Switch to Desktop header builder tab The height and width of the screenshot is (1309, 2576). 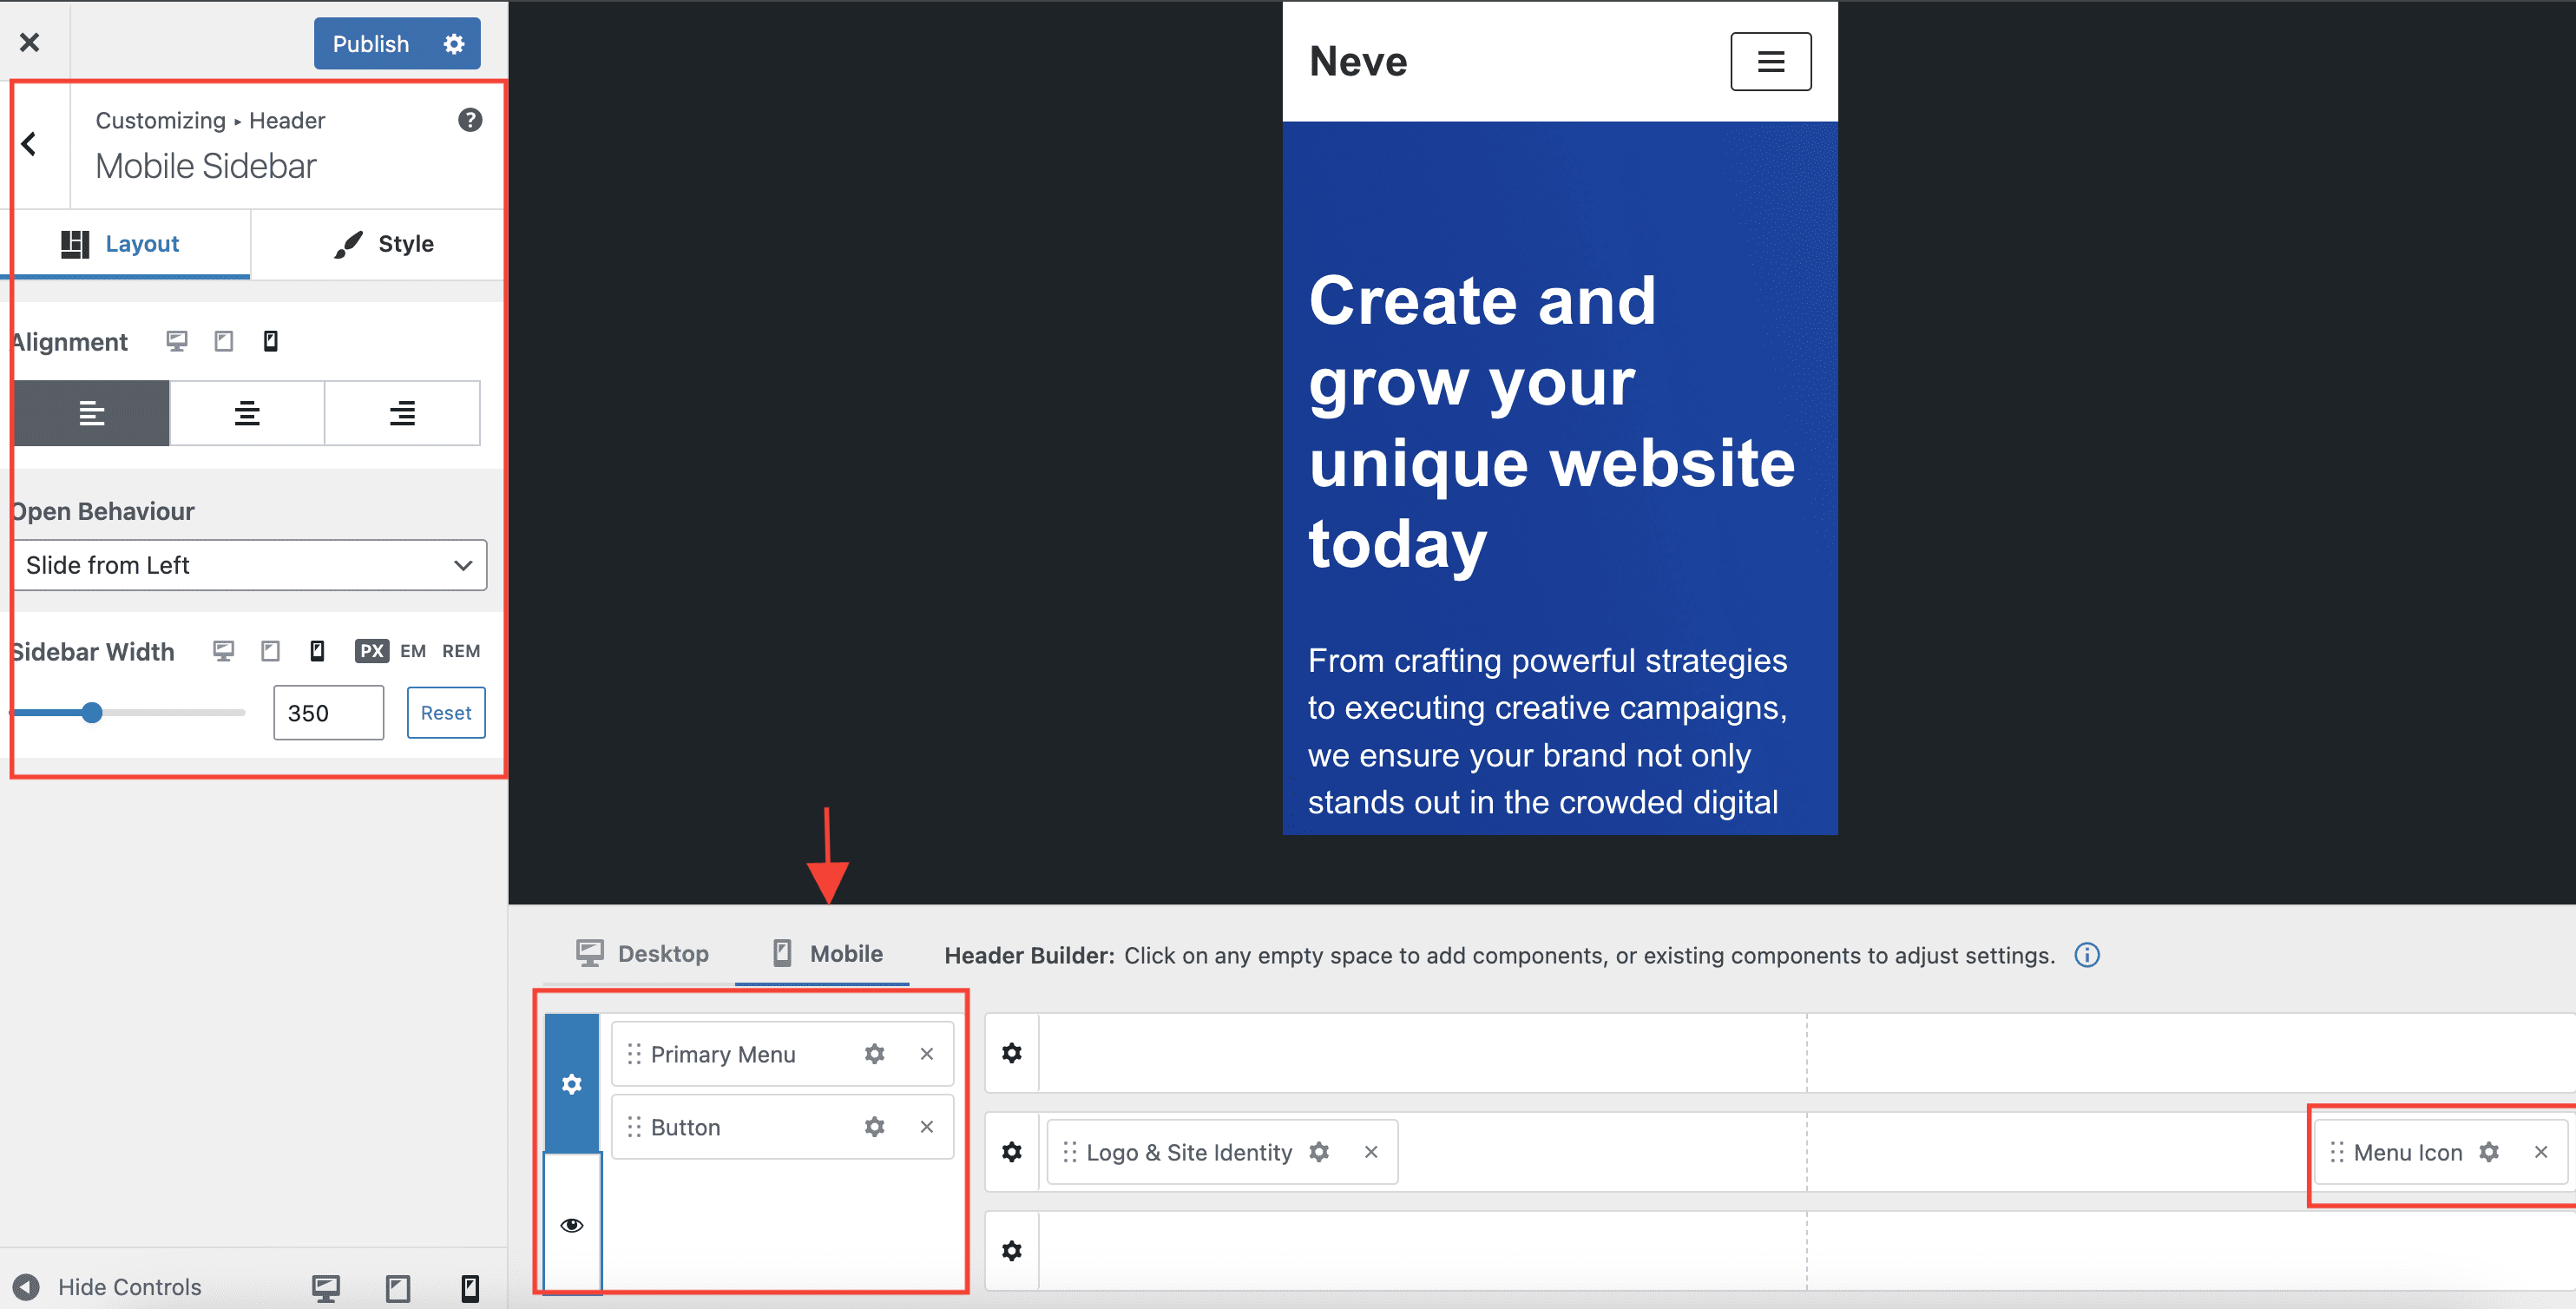642,954
